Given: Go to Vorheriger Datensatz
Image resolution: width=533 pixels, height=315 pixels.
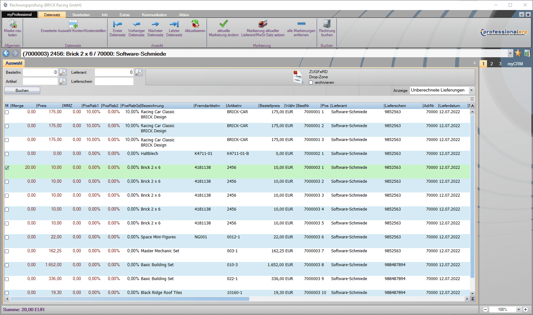Looking at the screenshot, I should click(x=136, y=28).
